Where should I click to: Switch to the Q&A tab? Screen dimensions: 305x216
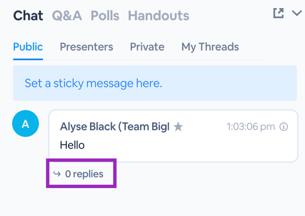(67, 16)
